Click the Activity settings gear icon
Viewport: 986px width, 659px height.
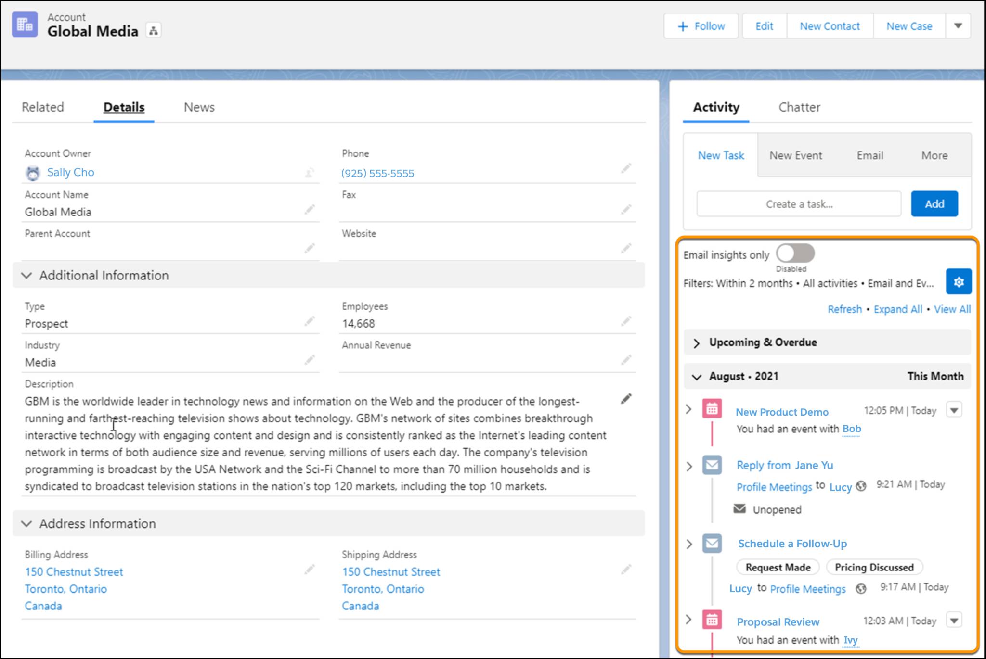[x=958, y=282]
